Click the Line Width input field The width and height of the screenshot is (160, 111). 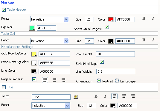116,71
